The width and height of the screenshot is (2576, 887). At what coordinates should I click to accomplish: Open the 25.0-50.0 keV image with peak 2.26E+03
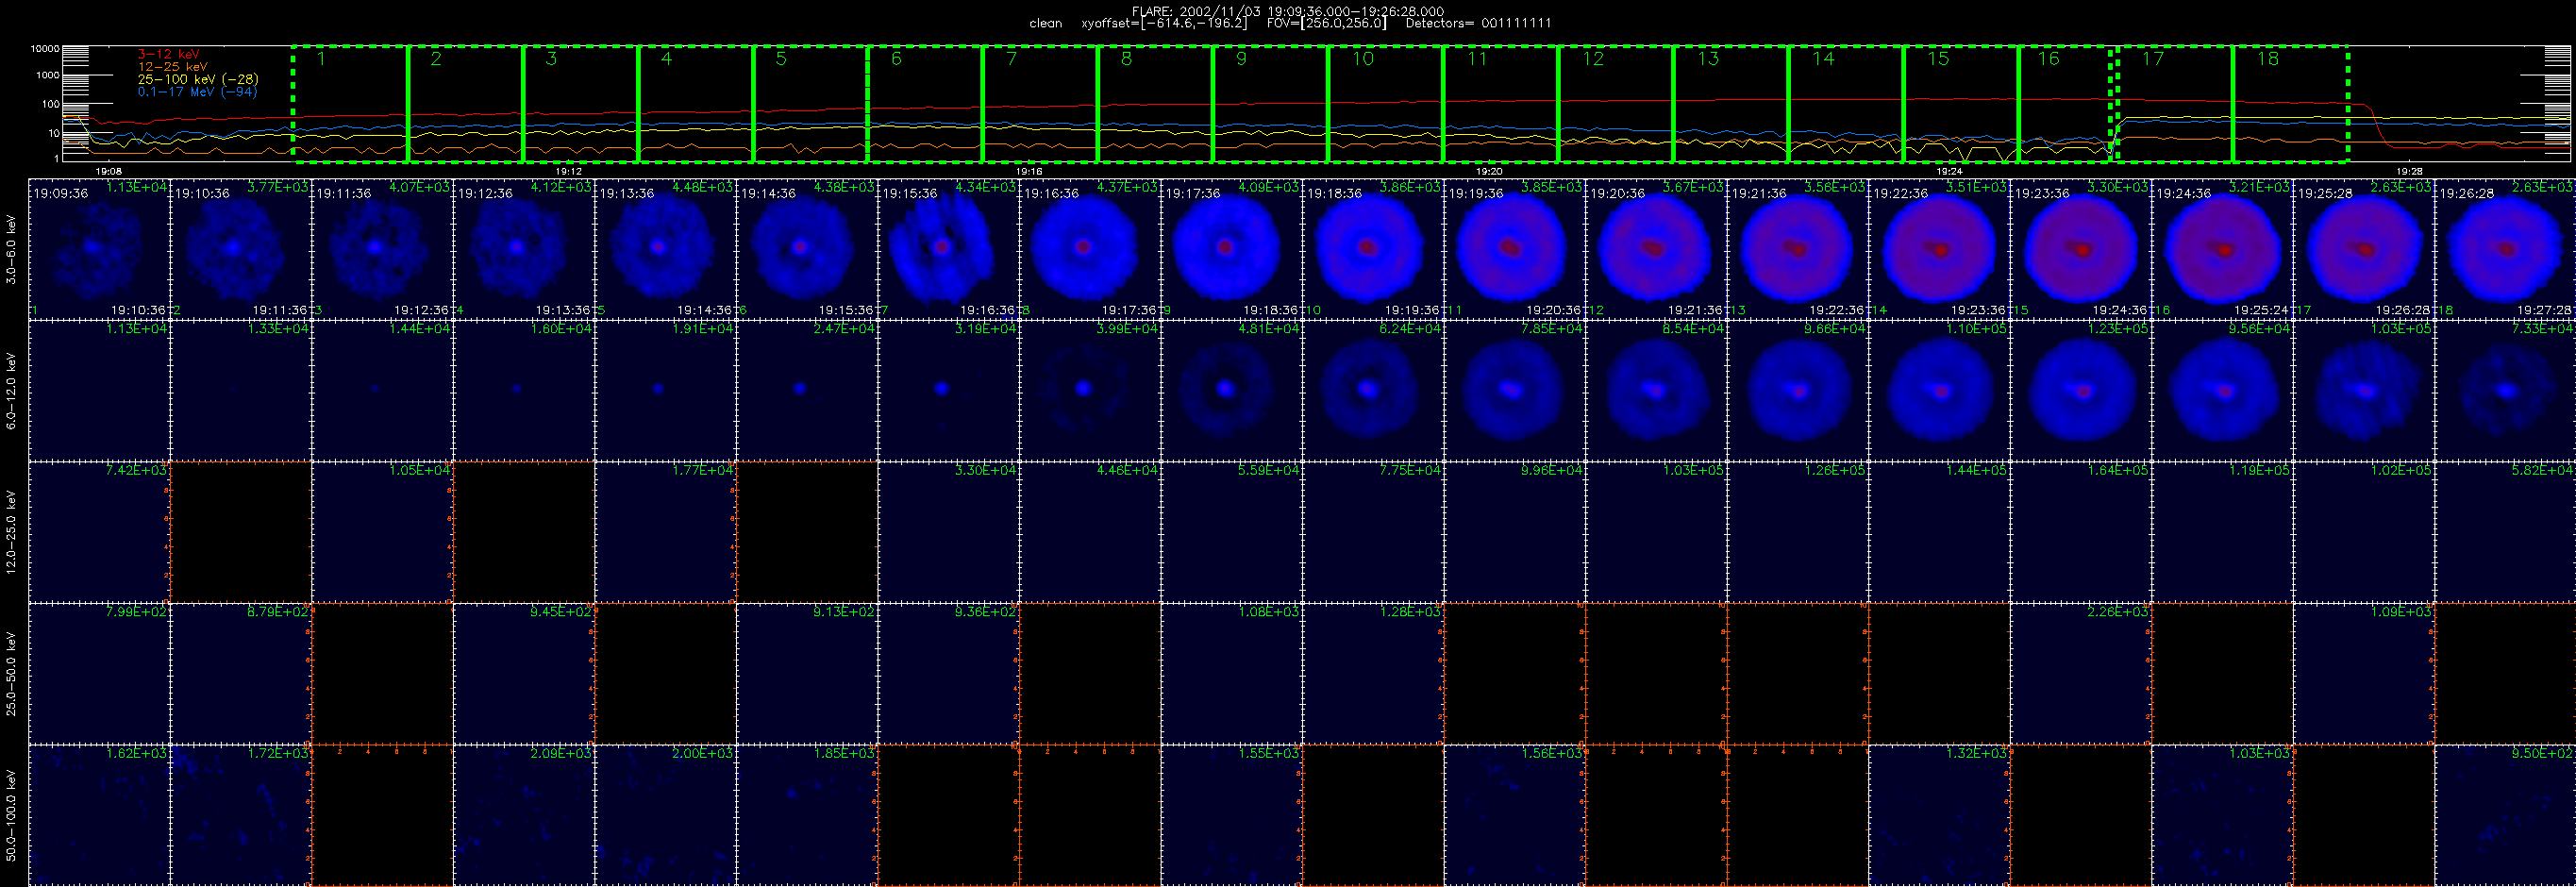(x=2081, y=674)
